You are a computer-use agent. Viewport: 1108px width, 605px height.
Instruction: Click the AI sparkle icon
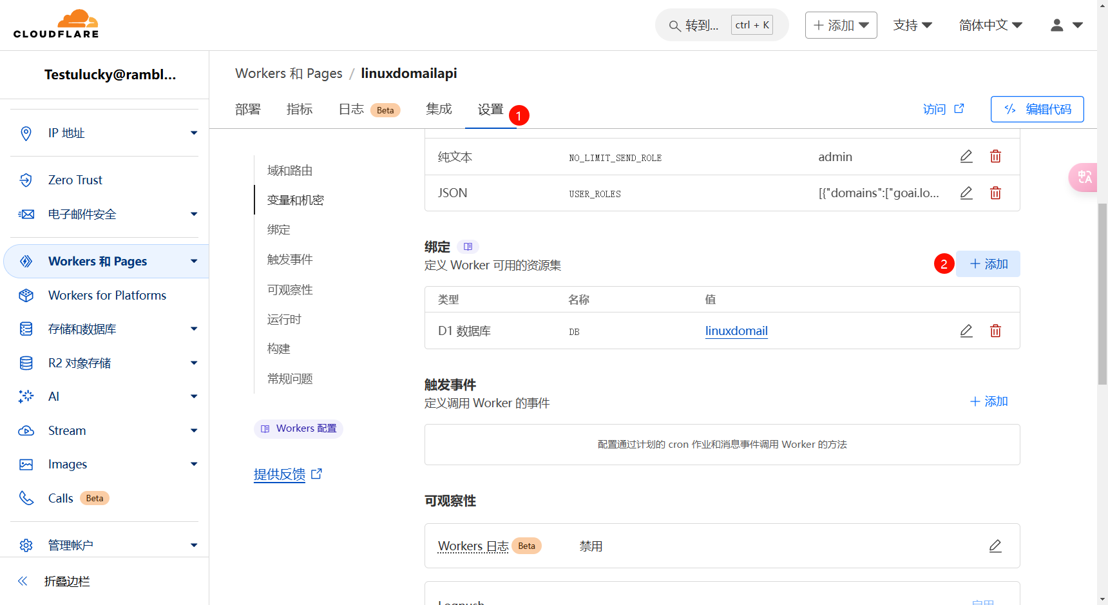[x=26, y=397]
